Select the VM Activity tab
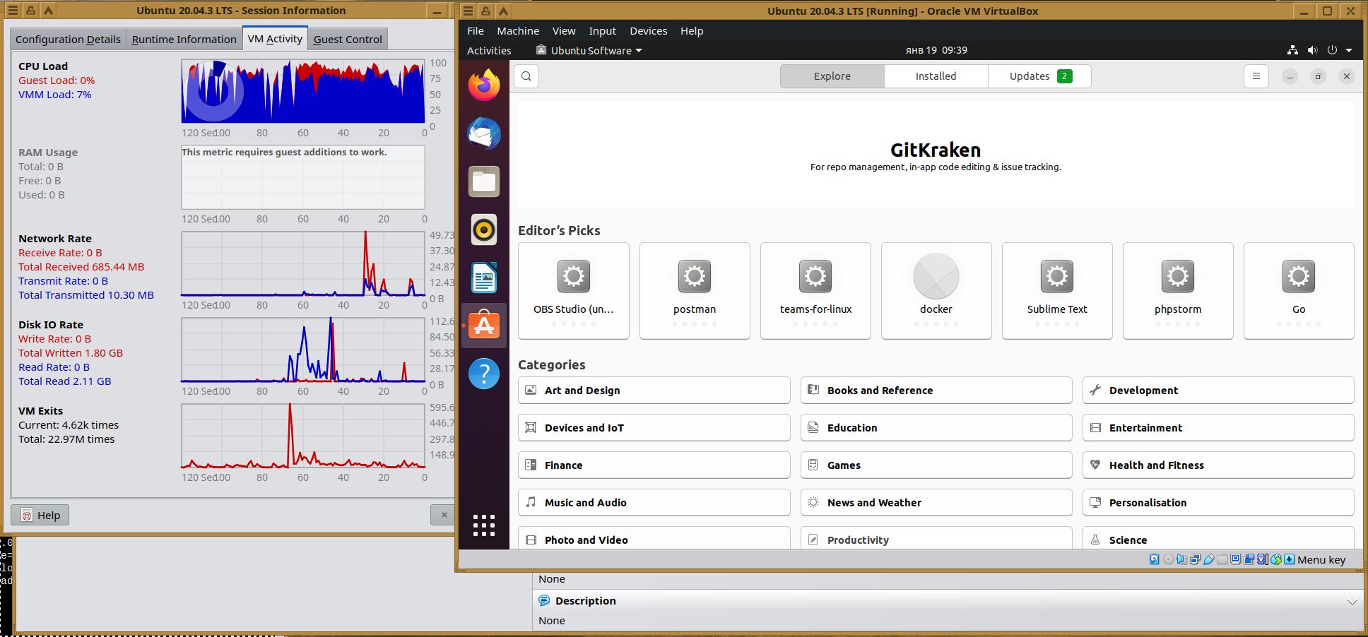The image size is (1368, 637). point(275,39)
